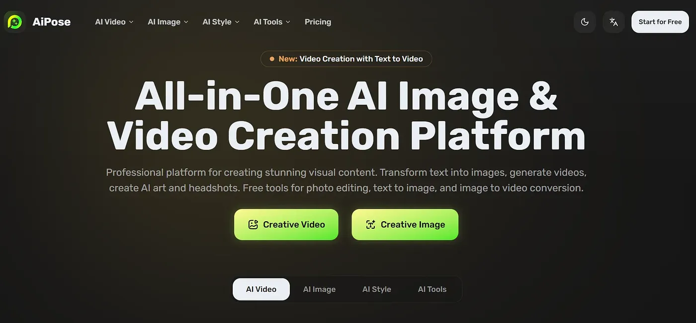Image resolution: width=696 pixels, height=323 pixels.
Task: Click Start for Free button
Action: tap(660, 22)
